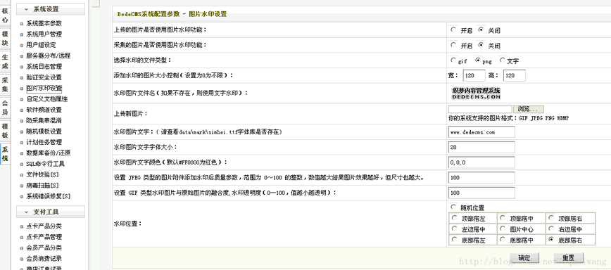Viewport: 611px width, 270px height.
Task: Click the DEDECMS watermark preview image
Action: coord(476,93)
